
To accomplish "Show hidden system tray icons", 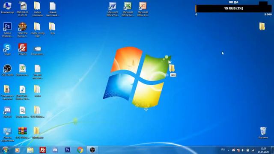I will pyautogui.click(x=228, y=150).
